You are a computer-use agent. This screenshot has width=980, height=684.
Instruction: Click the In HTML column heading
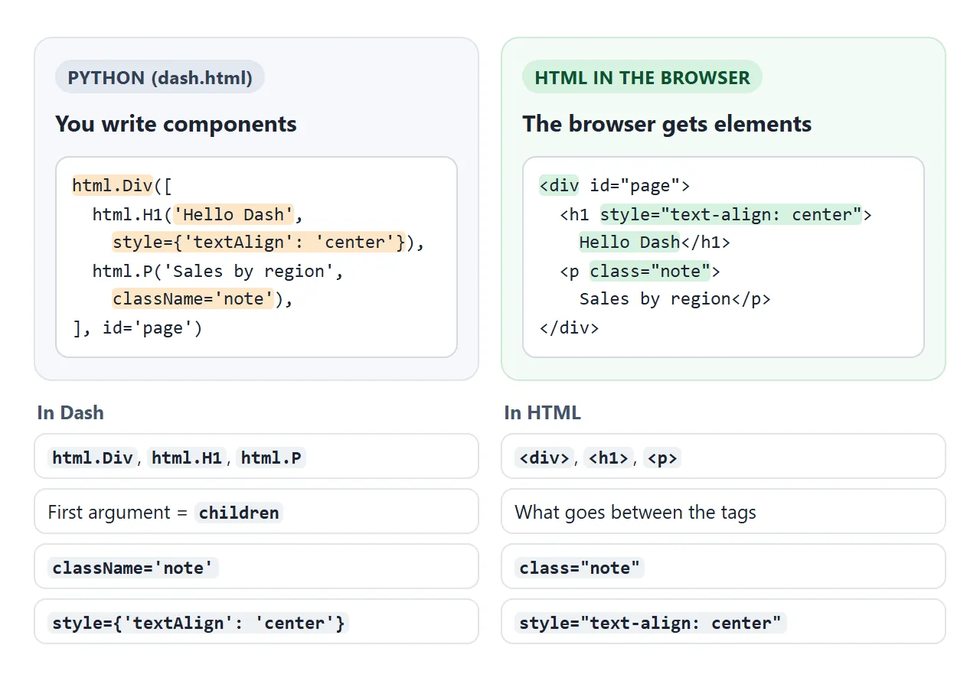pos(543,412)
